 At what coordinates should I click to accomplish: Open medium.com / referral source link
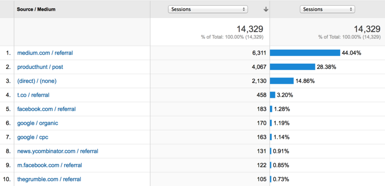45,53
